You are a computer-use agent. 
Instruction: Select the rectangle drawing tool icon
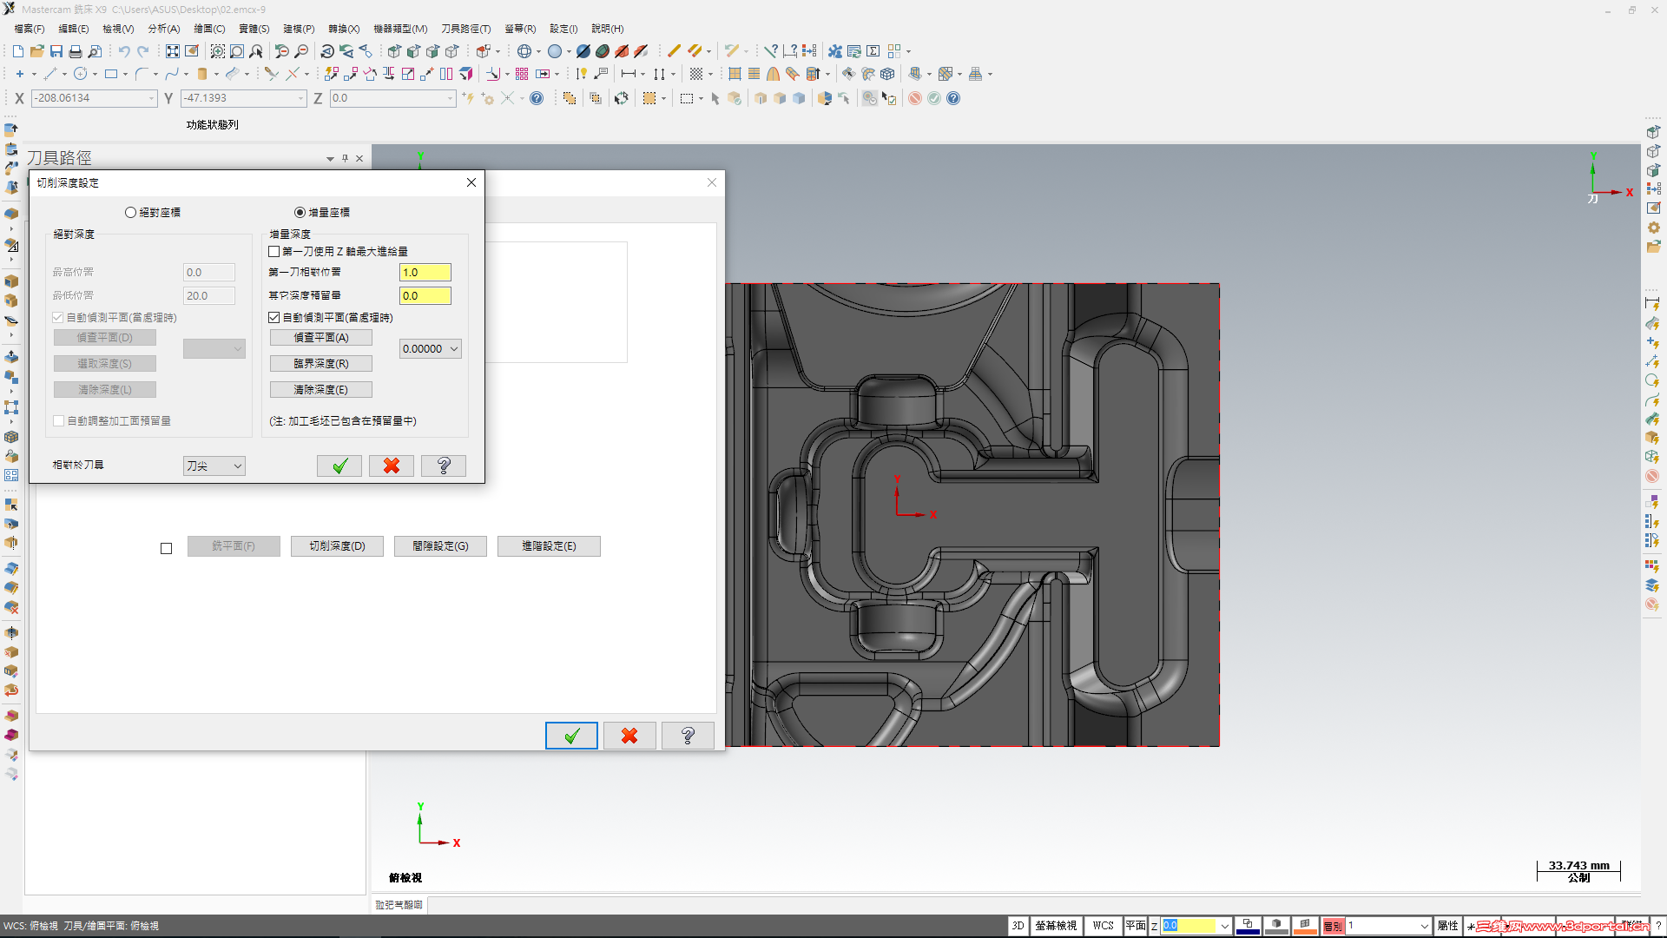click(111, 74)
